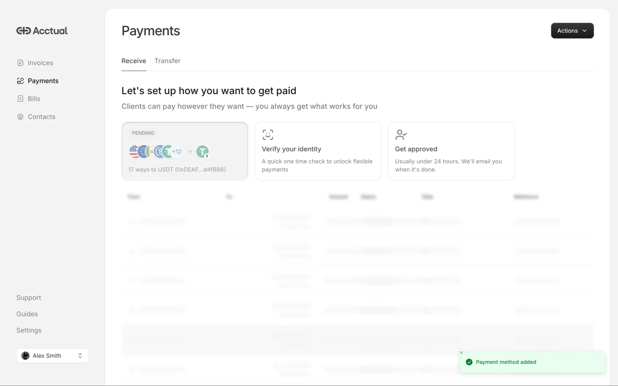
Task: Go to the Guides page
Action: [x=27, y=314]
